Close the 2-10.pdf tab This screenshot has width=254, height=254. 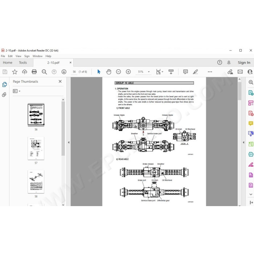70,62
